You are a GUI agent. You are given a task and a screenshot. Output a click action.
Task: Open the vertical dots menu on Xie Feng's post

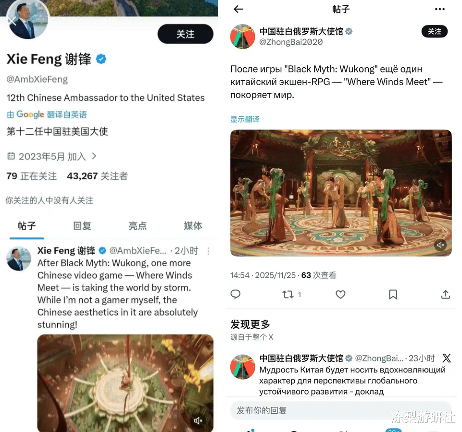pyautogui.click(x=208, y=251)
